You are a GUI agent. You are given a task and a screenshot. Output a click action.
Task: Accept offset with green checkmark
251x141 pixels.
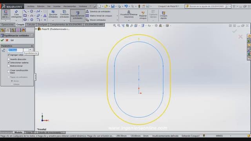2,40
